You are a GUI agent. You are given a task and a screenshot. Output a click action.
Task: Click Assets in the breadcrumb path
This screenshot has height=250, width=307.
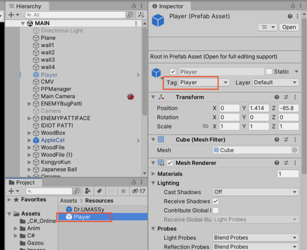point(68,201)
